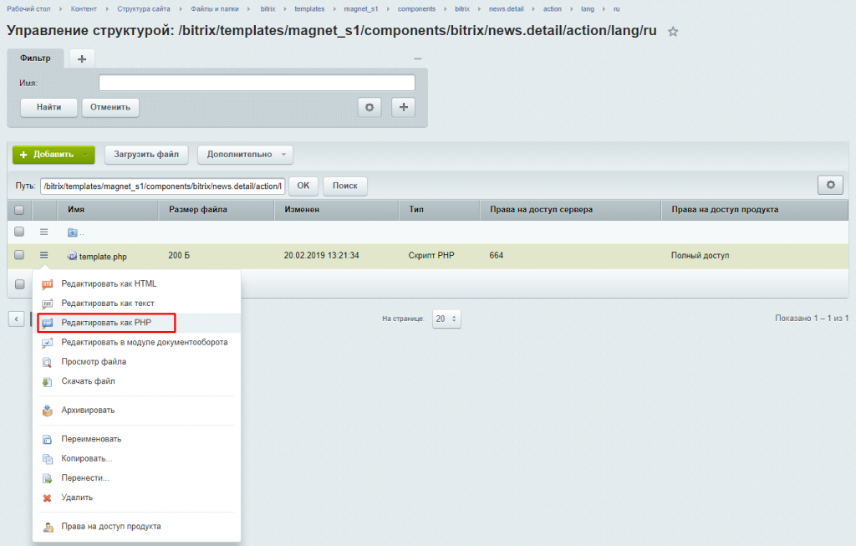Viewport: 856px width, 546px height.
Task: Check the template.php row checkbox
Action: 19,254
